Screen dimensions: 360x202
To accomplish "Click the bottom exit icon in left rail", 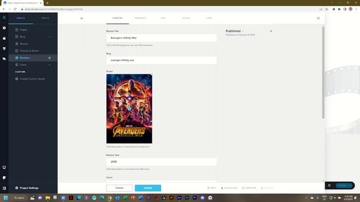I will pos(4,188).
